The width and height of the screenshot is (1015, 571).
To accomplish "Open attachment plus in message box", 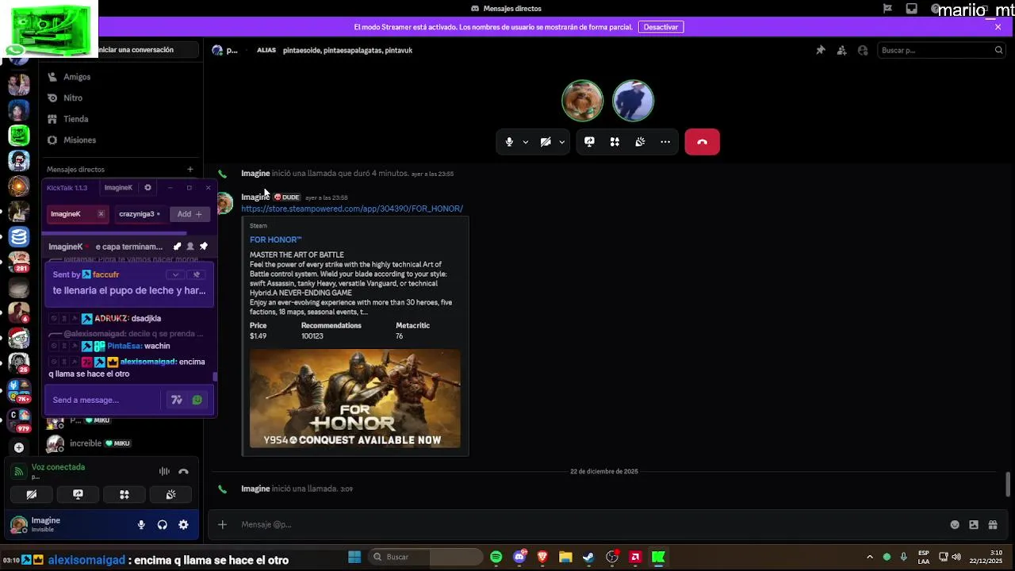I will click(223, 524).
